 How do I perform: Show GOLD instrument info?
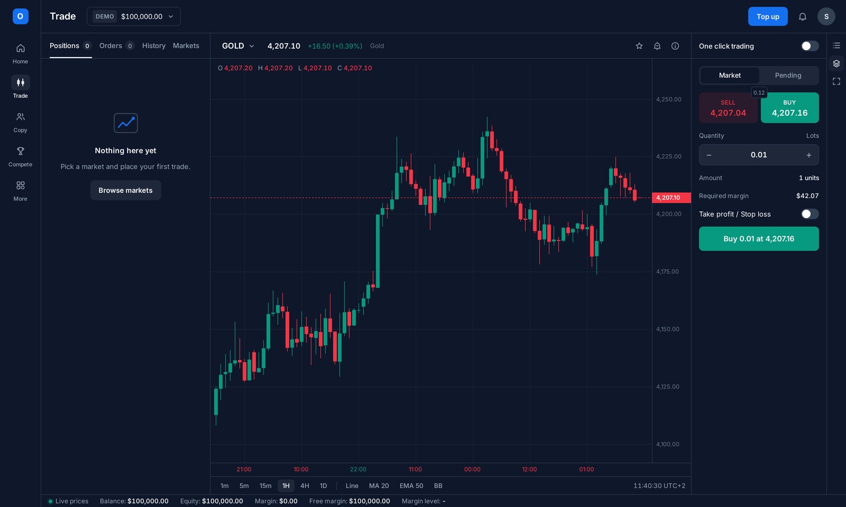coord(675,46)
